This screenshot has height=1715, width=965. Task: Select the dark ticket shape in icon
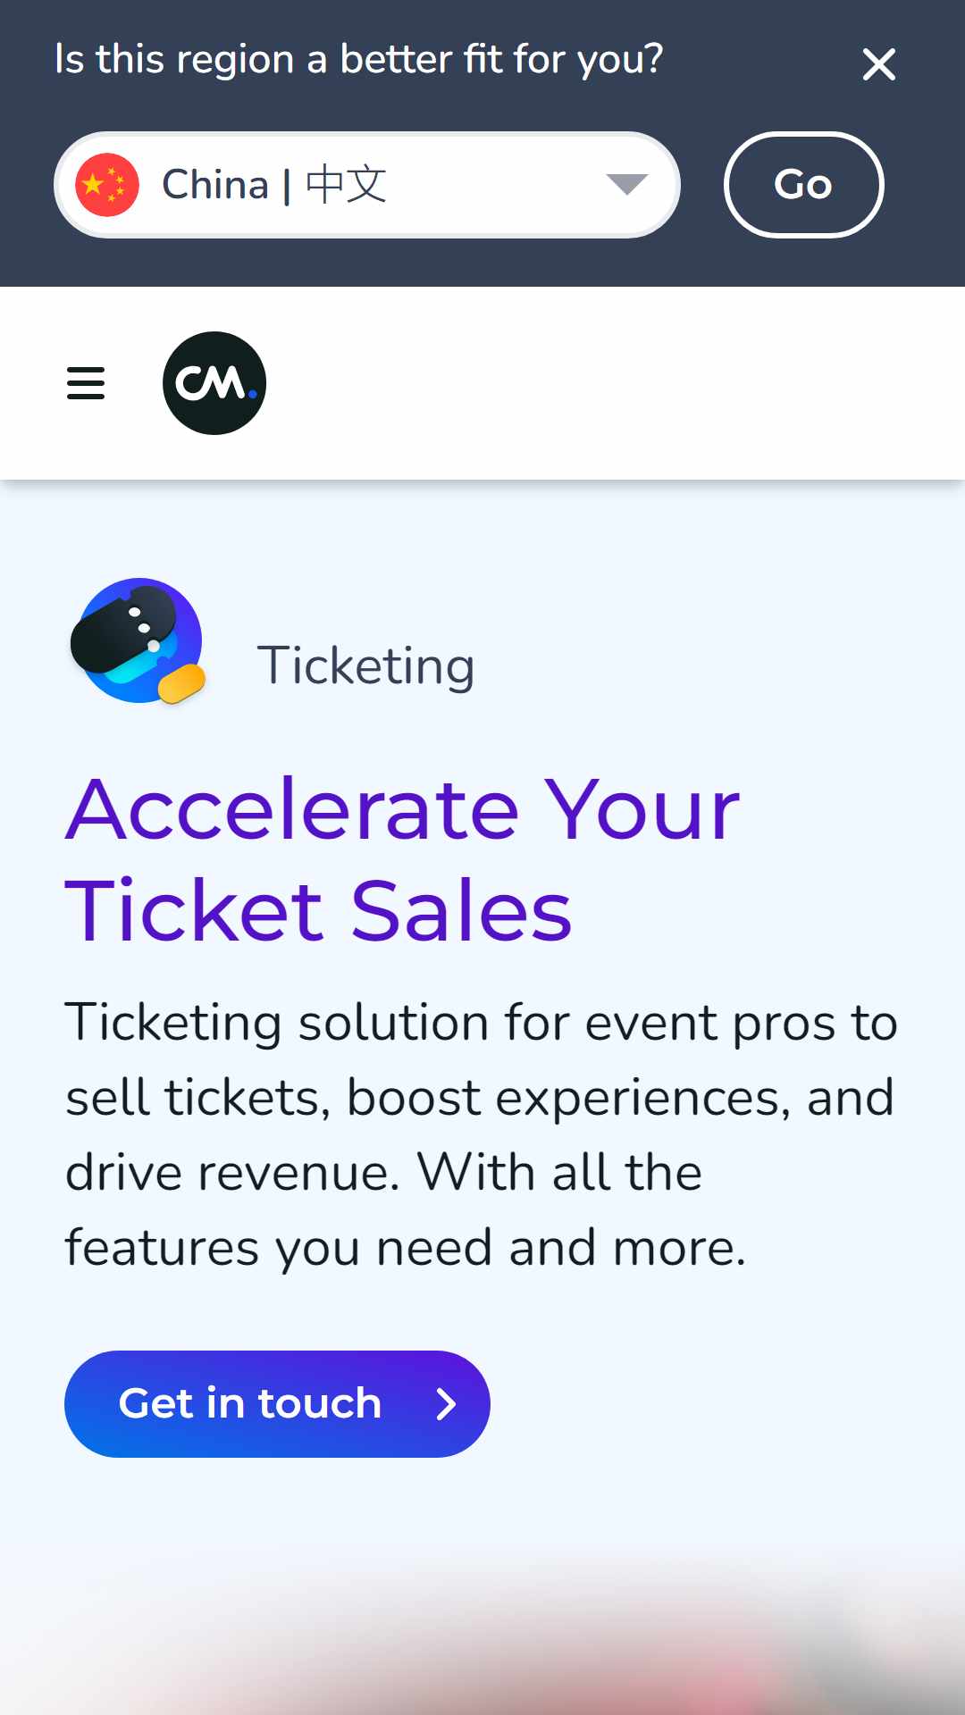124,628
